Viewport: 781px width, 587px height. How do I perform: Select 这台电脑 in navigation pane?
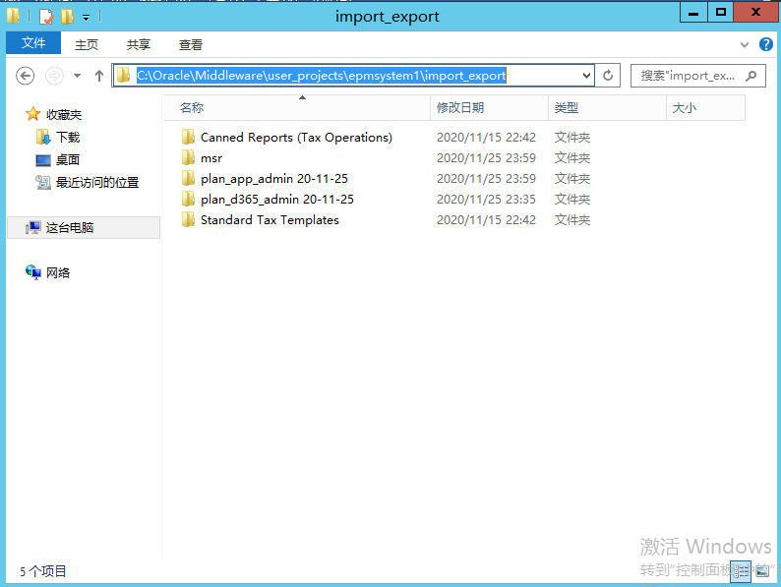[x=84, y=227]
